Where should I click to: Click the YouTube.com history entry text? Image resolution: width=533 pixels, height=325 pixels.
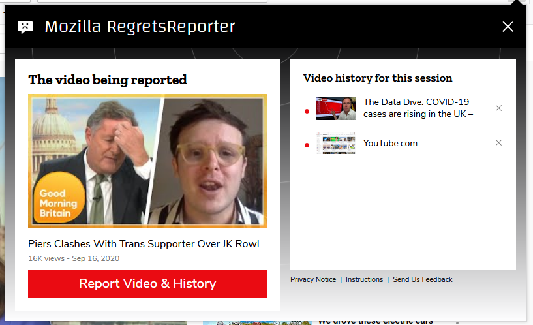coord(390,143)
